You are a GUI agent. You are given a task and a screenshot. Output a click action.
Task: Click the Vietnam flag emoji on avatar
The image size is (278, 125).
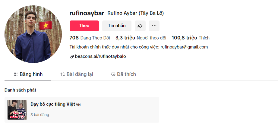pos(46,25)
